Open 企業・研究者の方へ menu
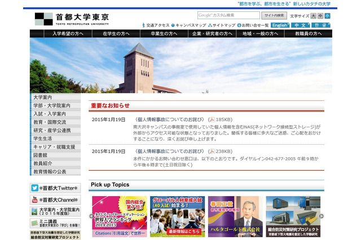The height and width of the screenshot is (240, 361). click(212, 34)
